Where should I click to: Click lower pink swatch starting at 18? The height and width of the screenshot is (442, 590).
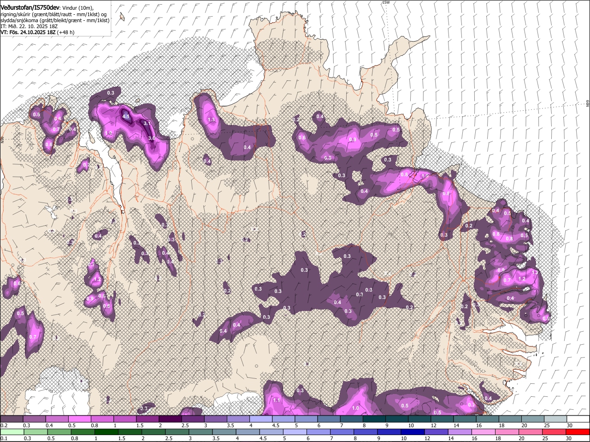[x=507, y=432]
